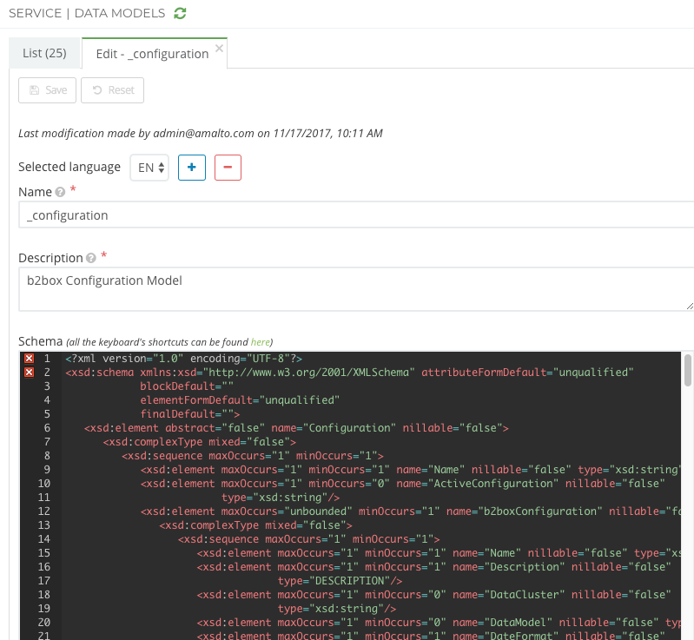
Task: Select the Edit - _configuration tab
Action: [x=152, y=54]
